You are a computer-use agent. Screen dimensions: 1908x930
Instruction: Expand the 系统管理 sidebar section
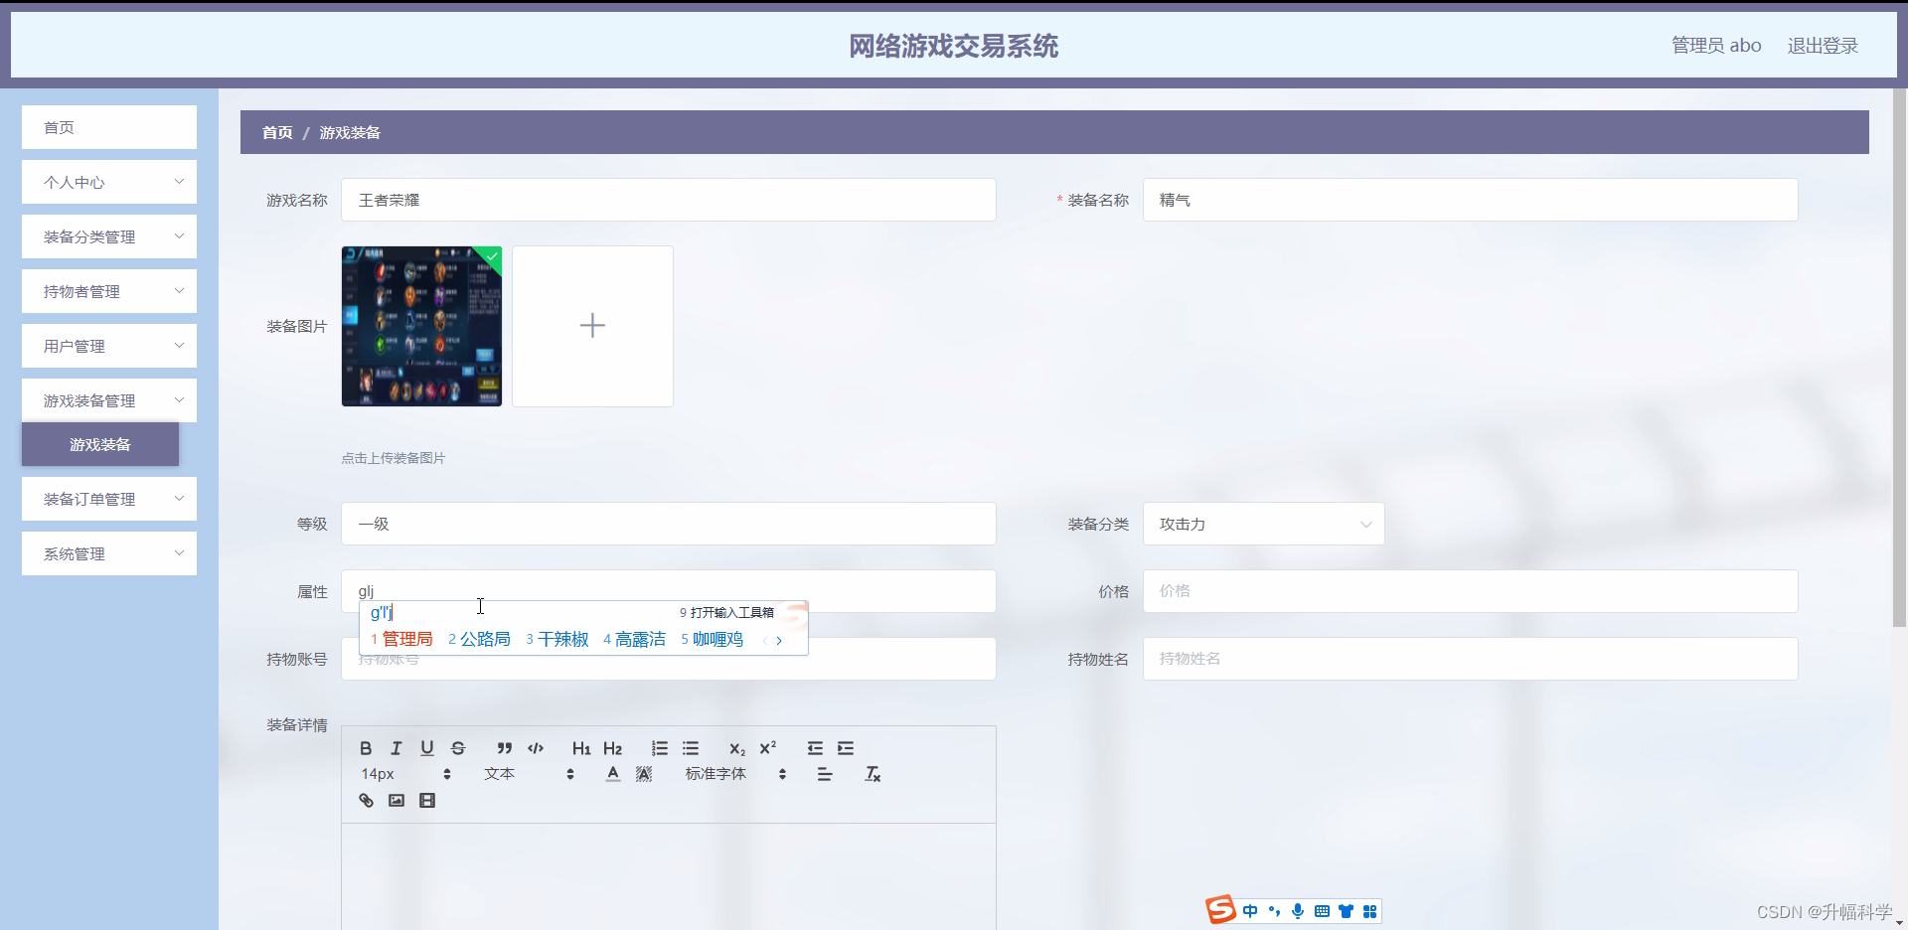click(x=108, y=553)
